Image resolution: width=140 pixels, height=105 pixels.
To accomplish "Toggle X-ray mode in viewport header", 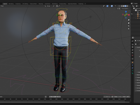I will [x=119, y=6].
